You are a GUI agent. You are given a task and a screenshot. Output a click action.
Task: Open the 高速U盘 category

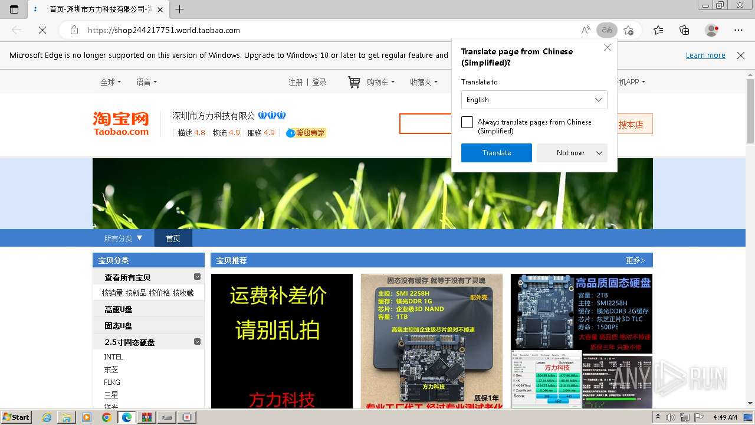click(119, 309)
